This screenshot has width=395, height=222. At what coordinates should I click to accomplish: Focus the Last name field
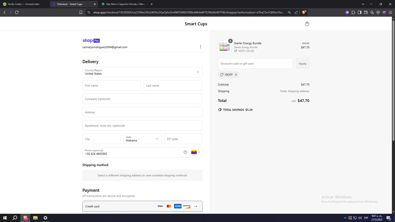173,85
